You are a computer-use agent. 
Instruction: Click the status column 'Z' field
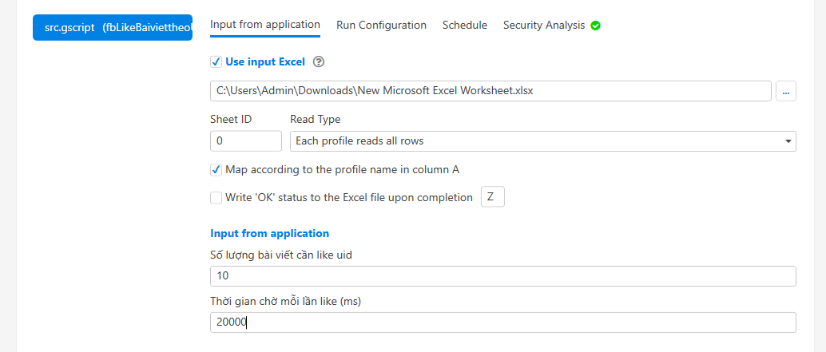[x=492, y=197]
